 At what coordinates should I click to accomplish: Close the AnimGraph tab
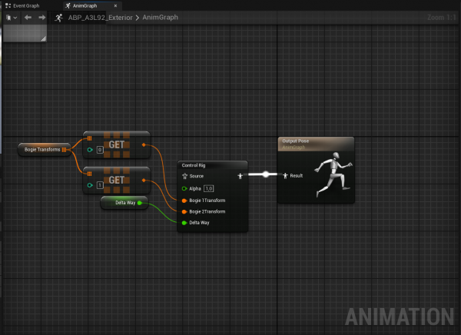115,5
